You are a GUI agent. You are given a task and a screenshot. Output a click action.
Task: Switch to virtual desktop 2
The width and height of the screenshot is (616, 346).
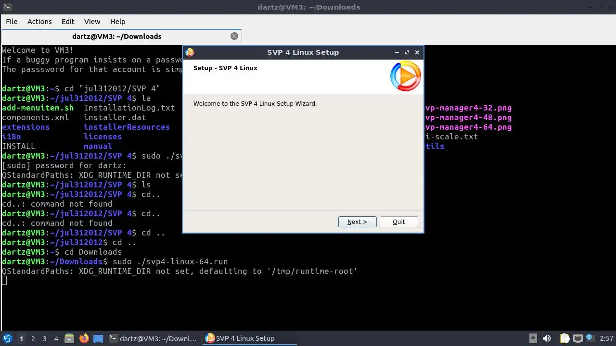(x=33, y=339)
